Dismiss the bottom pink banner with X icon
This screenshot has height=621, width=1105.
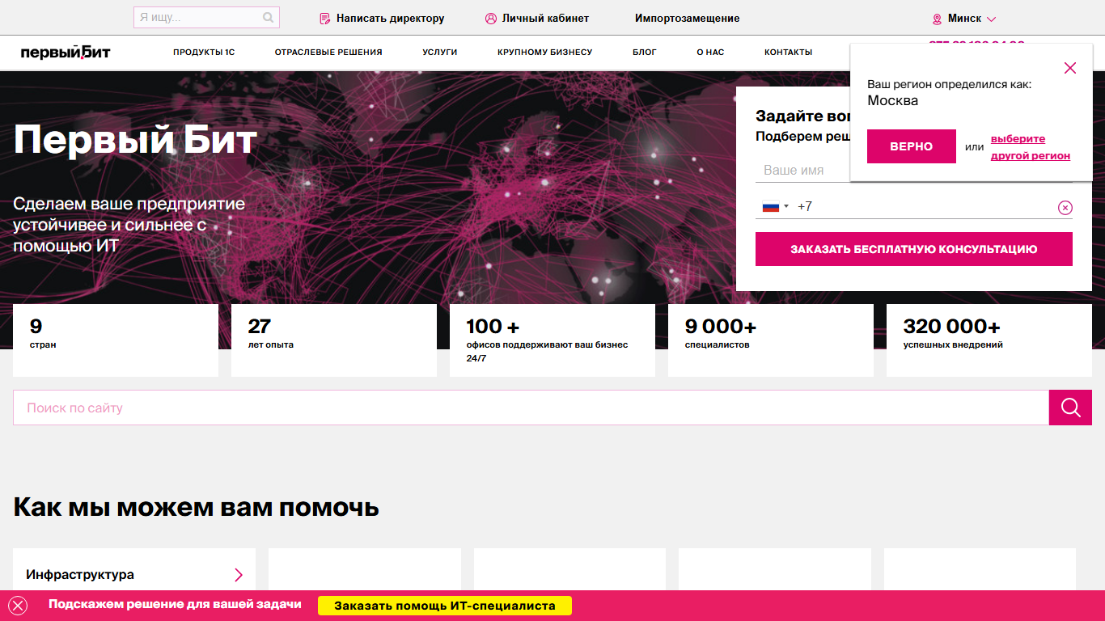18,606
